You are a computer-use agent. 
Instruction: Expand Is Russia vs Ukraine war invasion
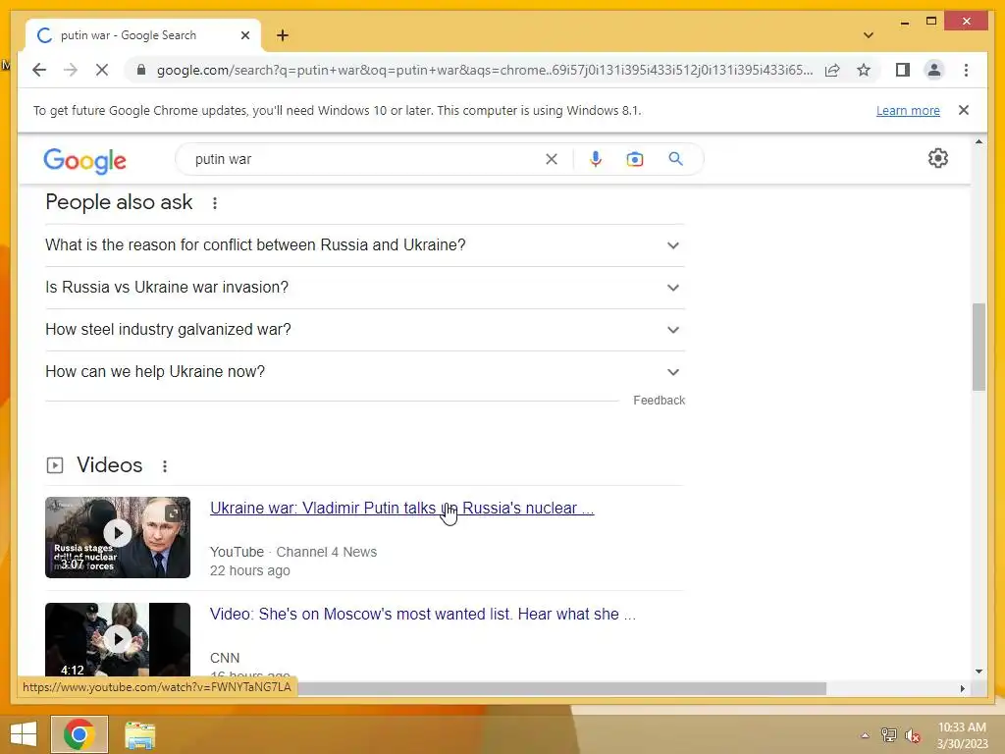(365, 288)
